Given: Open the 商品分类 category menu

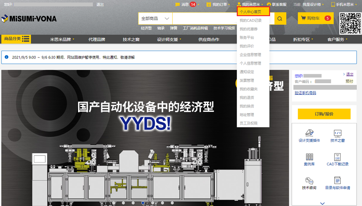Looking at the screenshot, I should (x=16, y=39).
